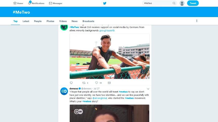Click the @alicanglobal mention link
218x122 pixels.
(101, 98)
